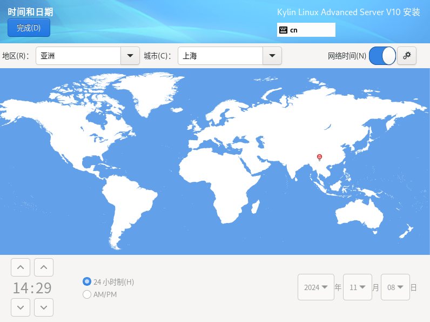Toggle the 网络时间(N) network time switch
Viewport: 430px width, 322px height.
(382, 56)
